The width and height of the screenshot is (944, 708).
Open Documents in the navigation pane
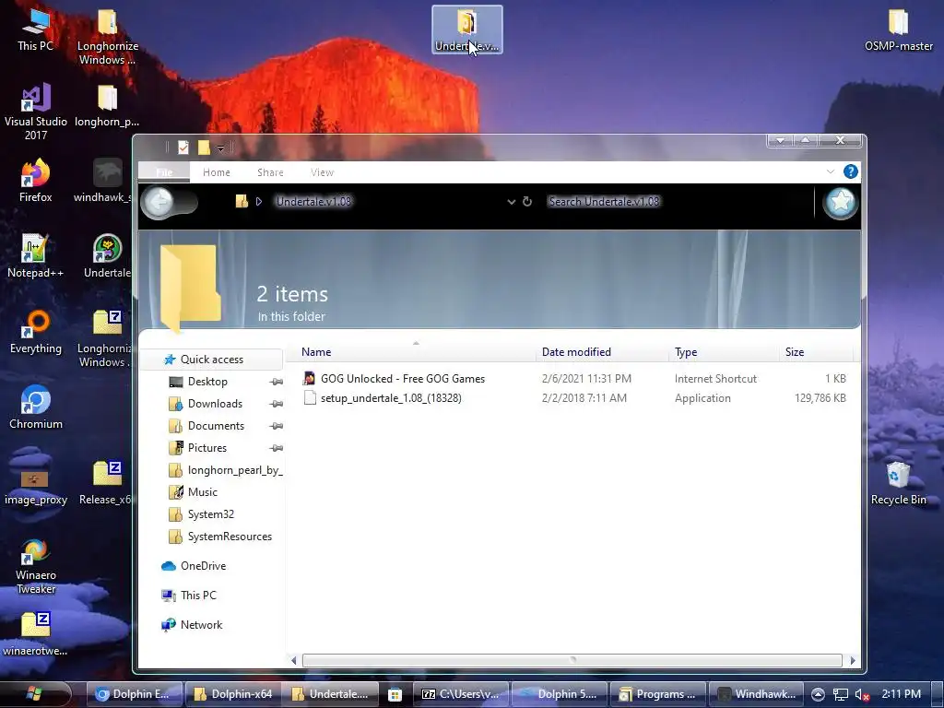point(216,426)
